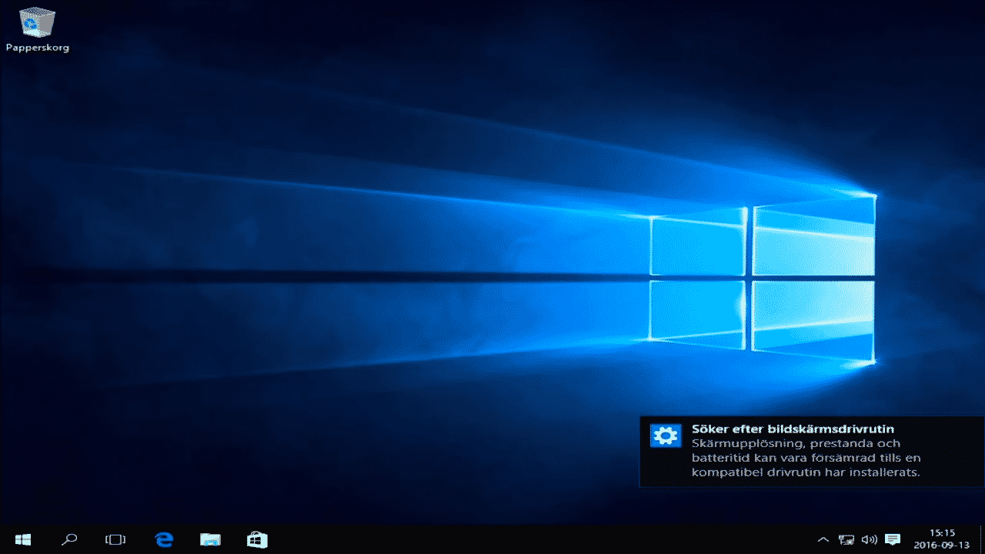Image resolution: width=985 pixels, height=554 pixels.
Task: Open the network status tray icon
Action: coord(846,539)
